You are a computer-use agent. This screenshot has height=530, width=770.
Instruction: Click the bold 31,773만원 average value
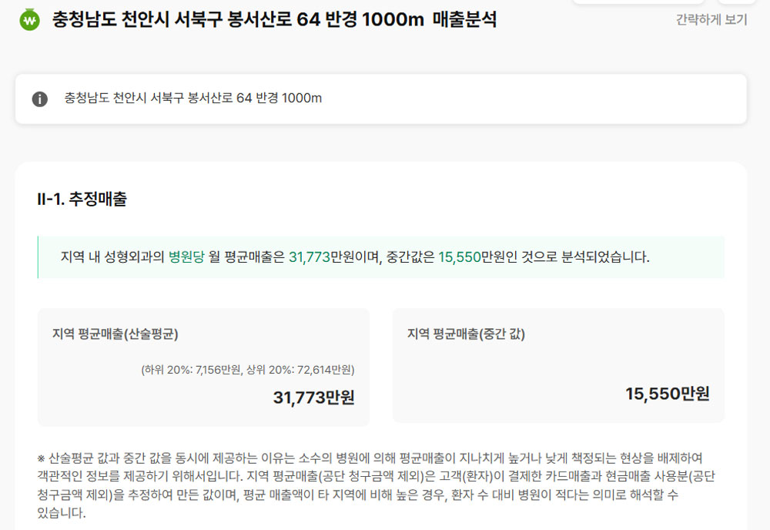coord(314,397)
